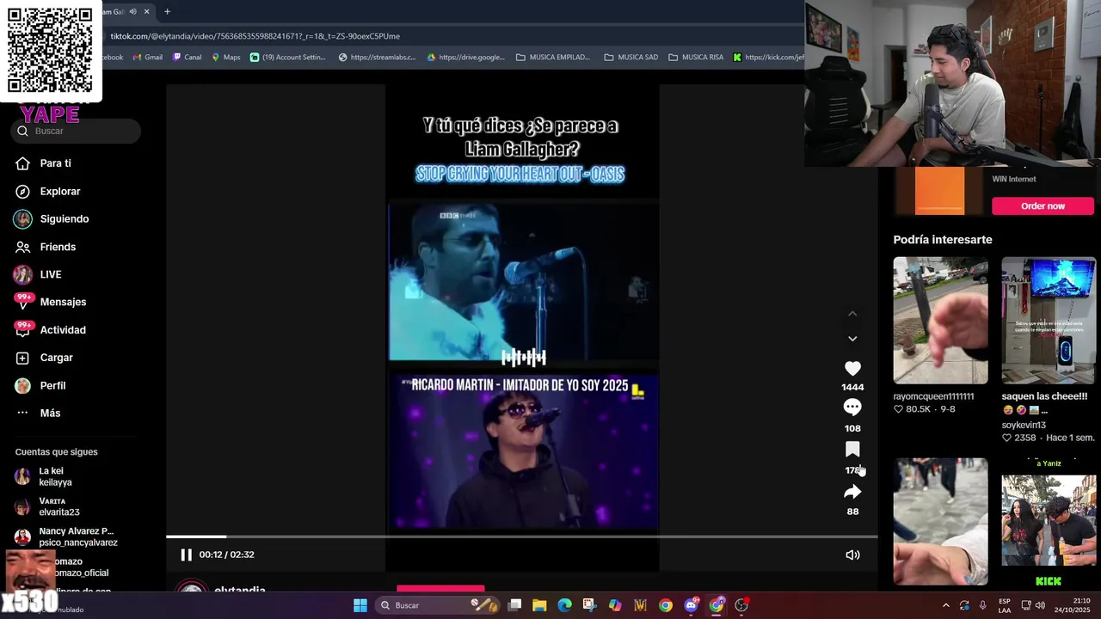
Task: Open the kick.com bookmark
Action: pos(768,58)
